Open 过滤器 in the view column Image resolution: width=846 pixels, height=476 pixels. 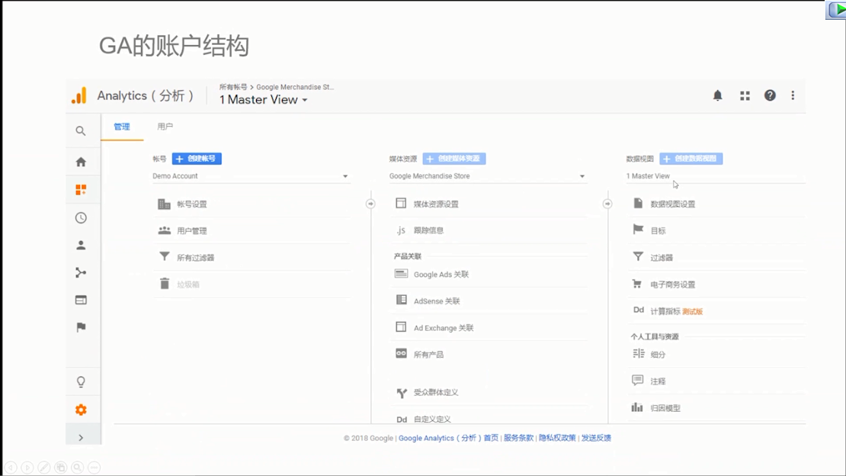click(x=662, y=258)
